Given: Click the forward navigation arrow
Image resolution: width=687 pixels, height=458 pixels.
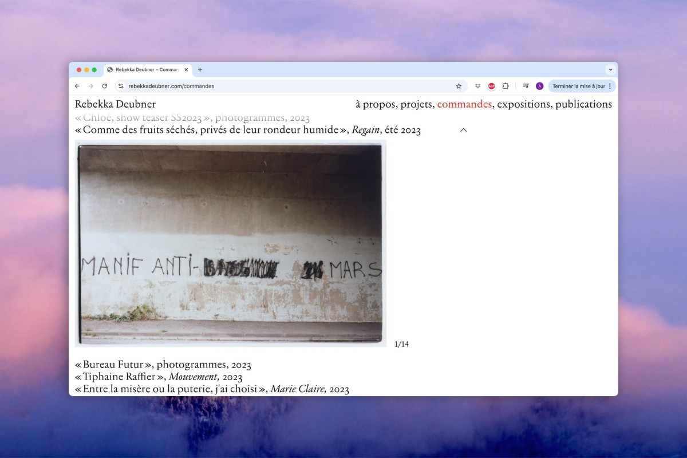Looking at the screenshot, I should [x=90, y=86].
